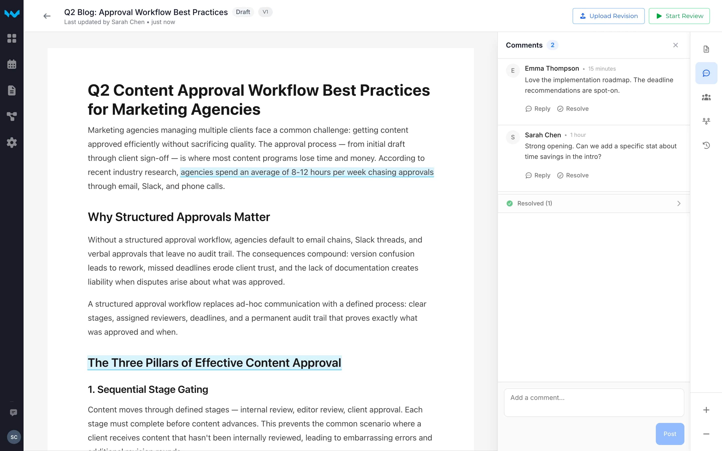722x451 pixels.
Task: Click the main document title heading
Action: 259,100
